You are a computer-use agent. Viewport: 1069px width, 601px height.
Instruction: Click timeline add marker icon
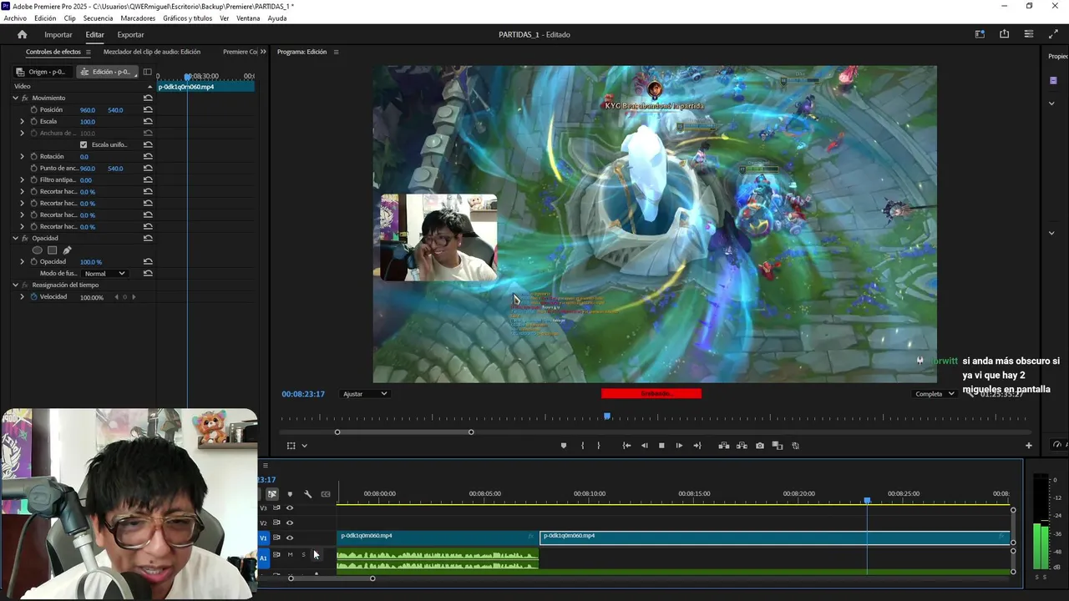(x=290, y=494)
